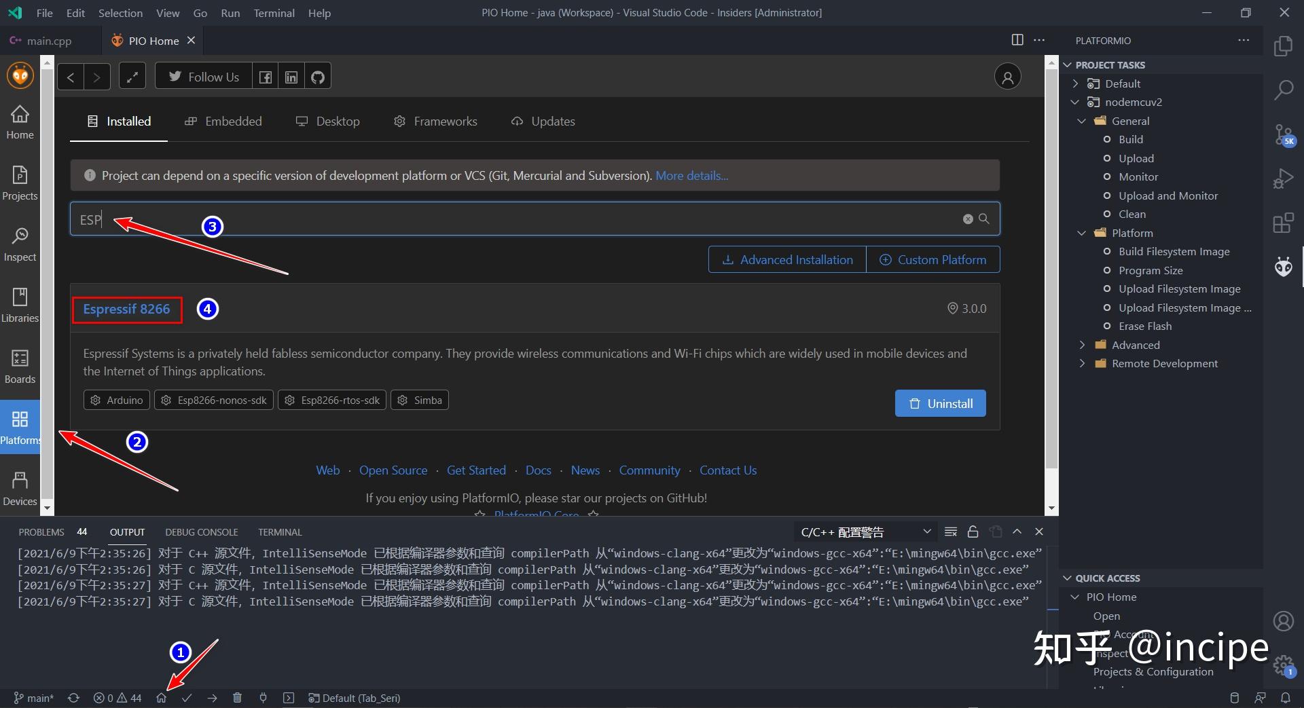Collapse the nodemcuv2 environment node
1304x708 pixels.
click(1075, 103)
